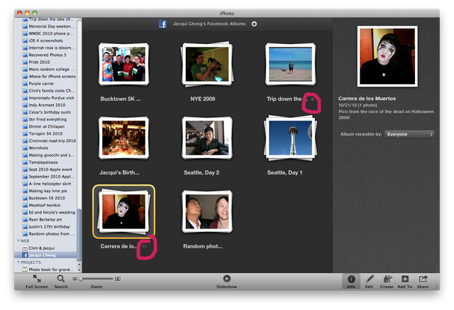
Task: Select Cesar's birthday sushi in sidebar
Action: pyautogui.click(x=46, y=112)
